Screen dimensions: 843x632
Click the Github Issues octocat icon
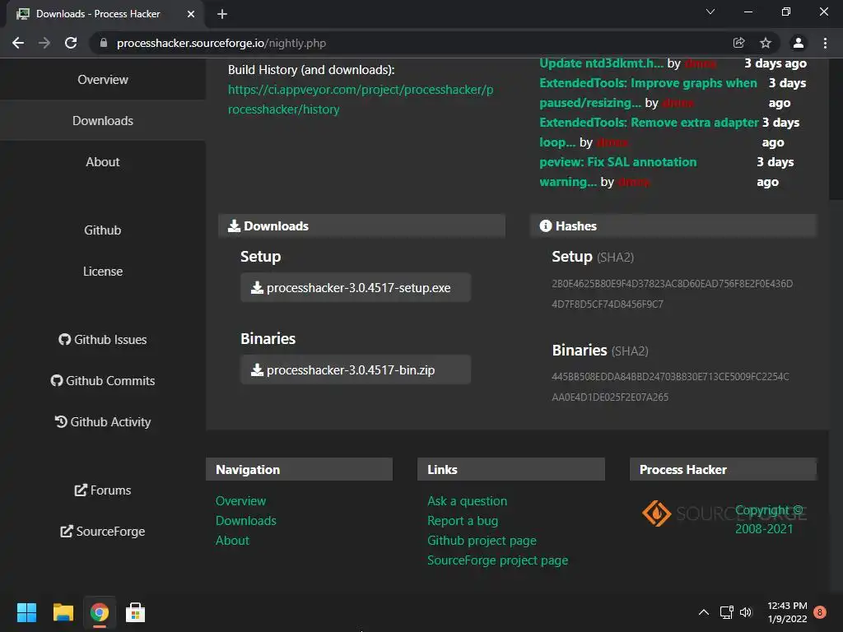[64, 340]
